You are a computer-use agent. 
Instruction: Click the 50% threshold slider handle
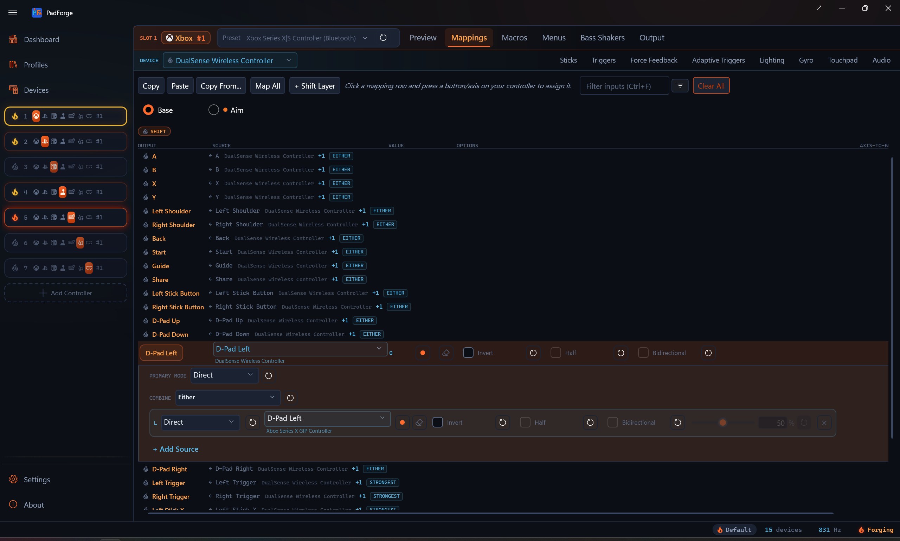click(722, 423)
